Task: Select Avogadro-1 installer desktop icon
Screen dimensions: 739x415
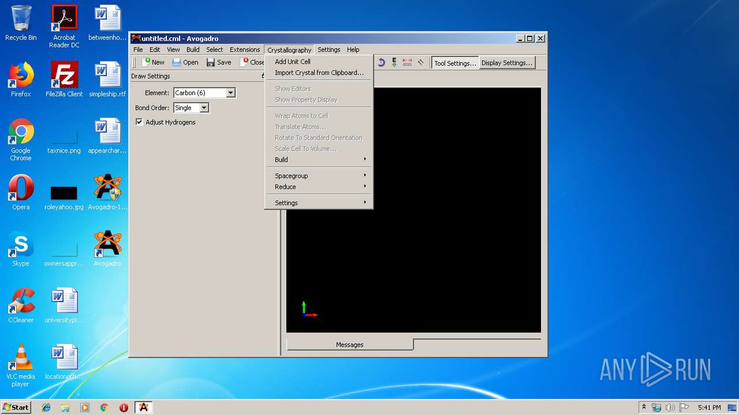Action: pyautogui.click(x=107, y=192)
